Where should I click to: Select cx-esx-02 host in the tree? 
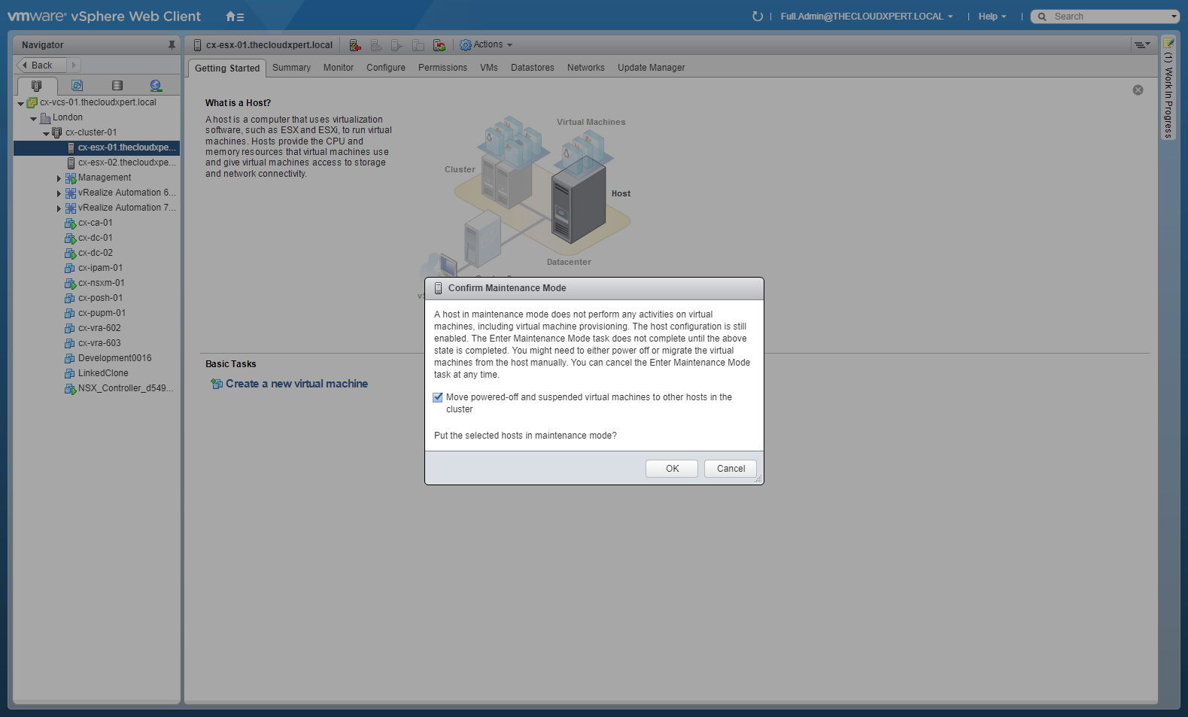[x=126, y=163]
